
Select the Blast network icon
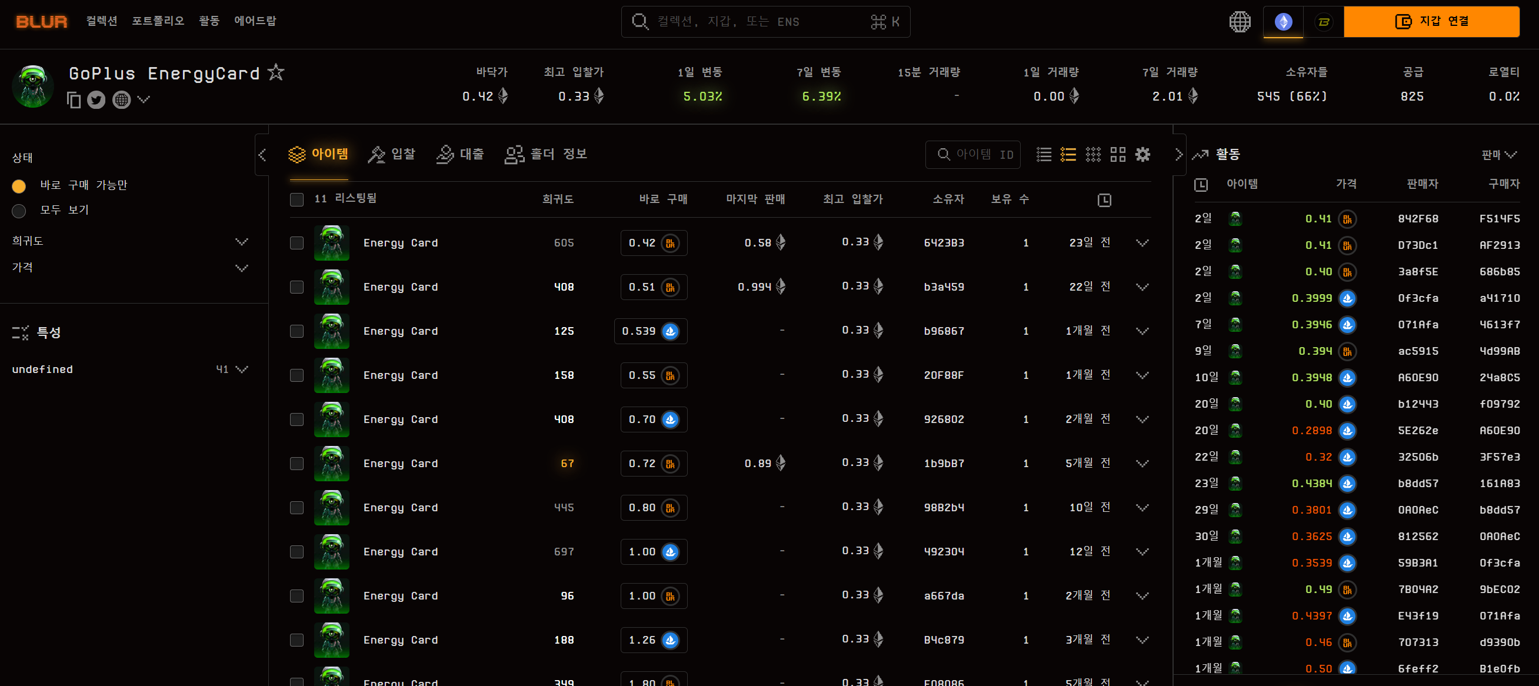(x=1323, y=22)
